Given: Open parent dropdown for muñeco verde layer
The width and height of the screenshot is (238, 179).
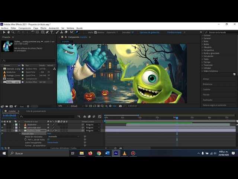Looking at the screenshot, I should point(93,131).
